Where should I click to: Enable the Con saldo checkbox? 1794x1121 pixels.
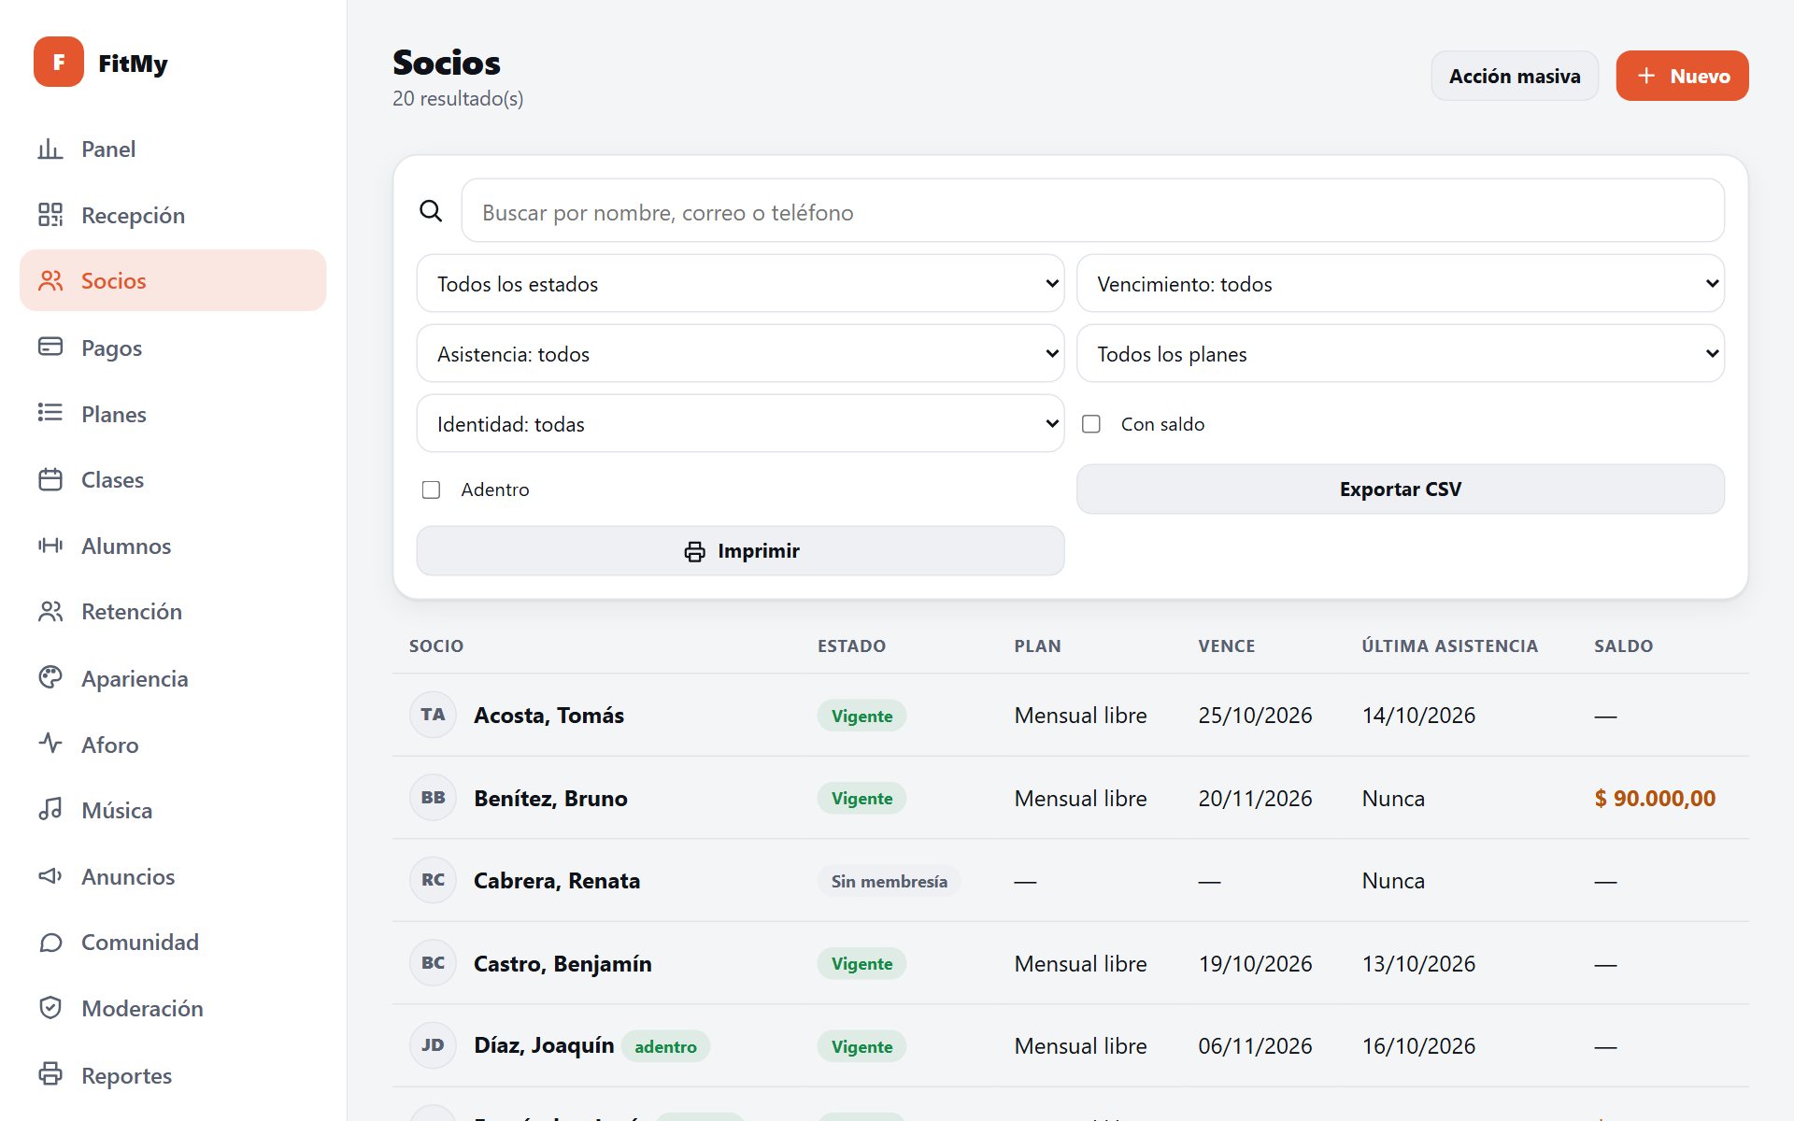click(1091, 424)
